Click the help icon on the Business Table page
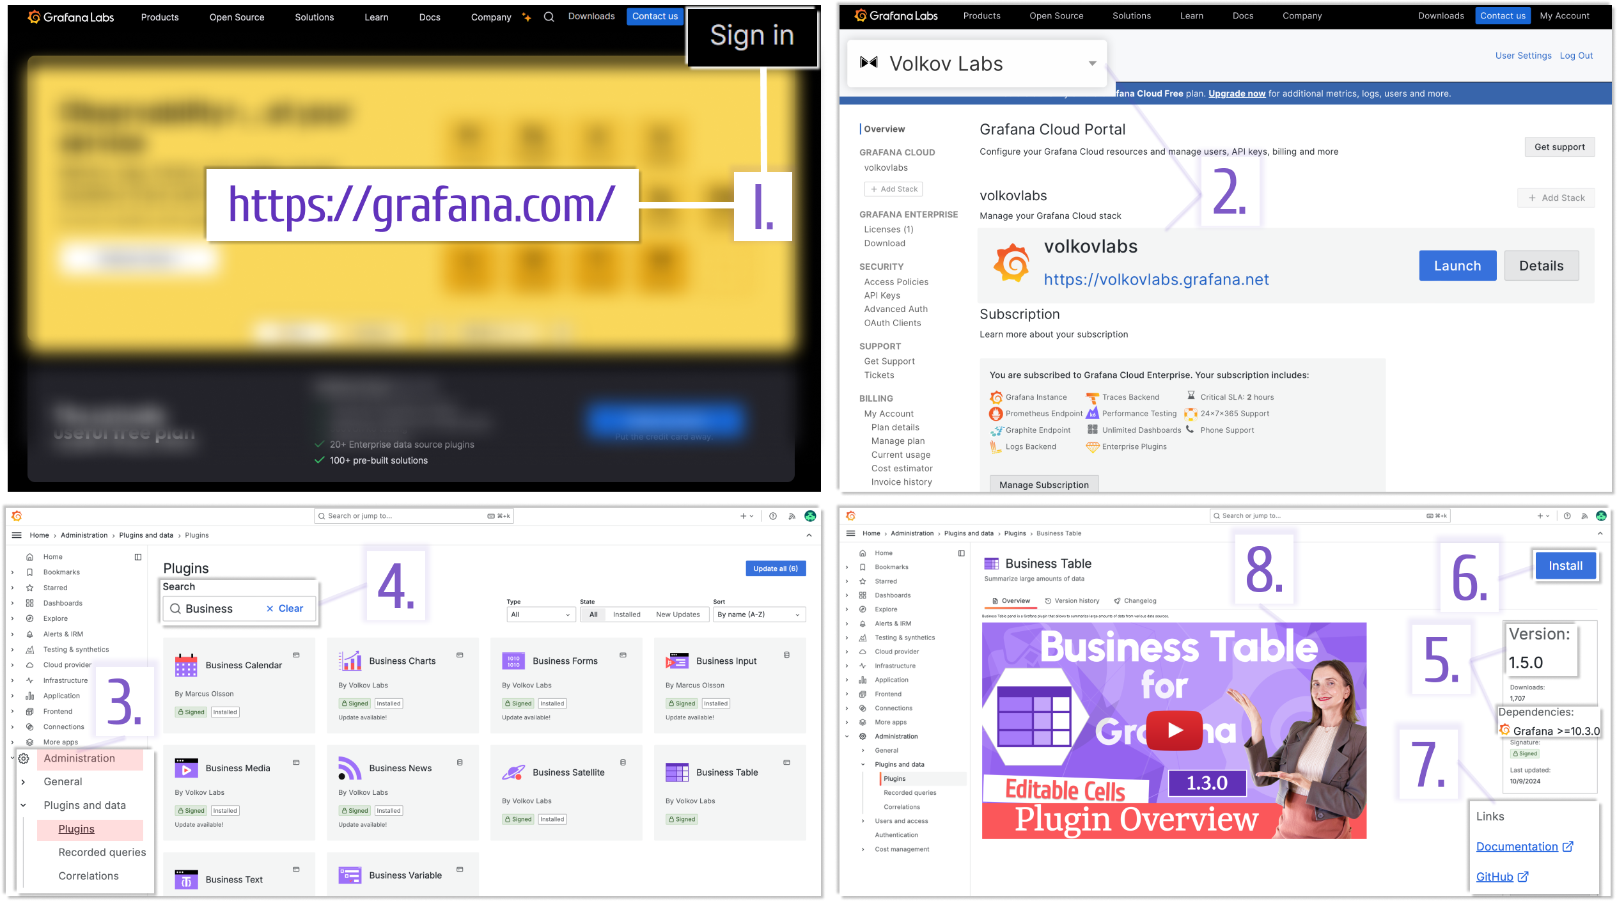The width and height of the screenshot is (1617, 901). 1567,515
